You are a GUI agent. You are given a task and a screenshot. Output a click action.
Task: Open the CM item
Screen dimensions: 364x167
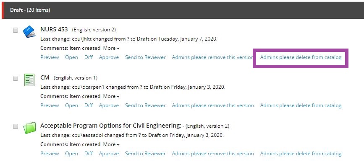click(71, 105)
